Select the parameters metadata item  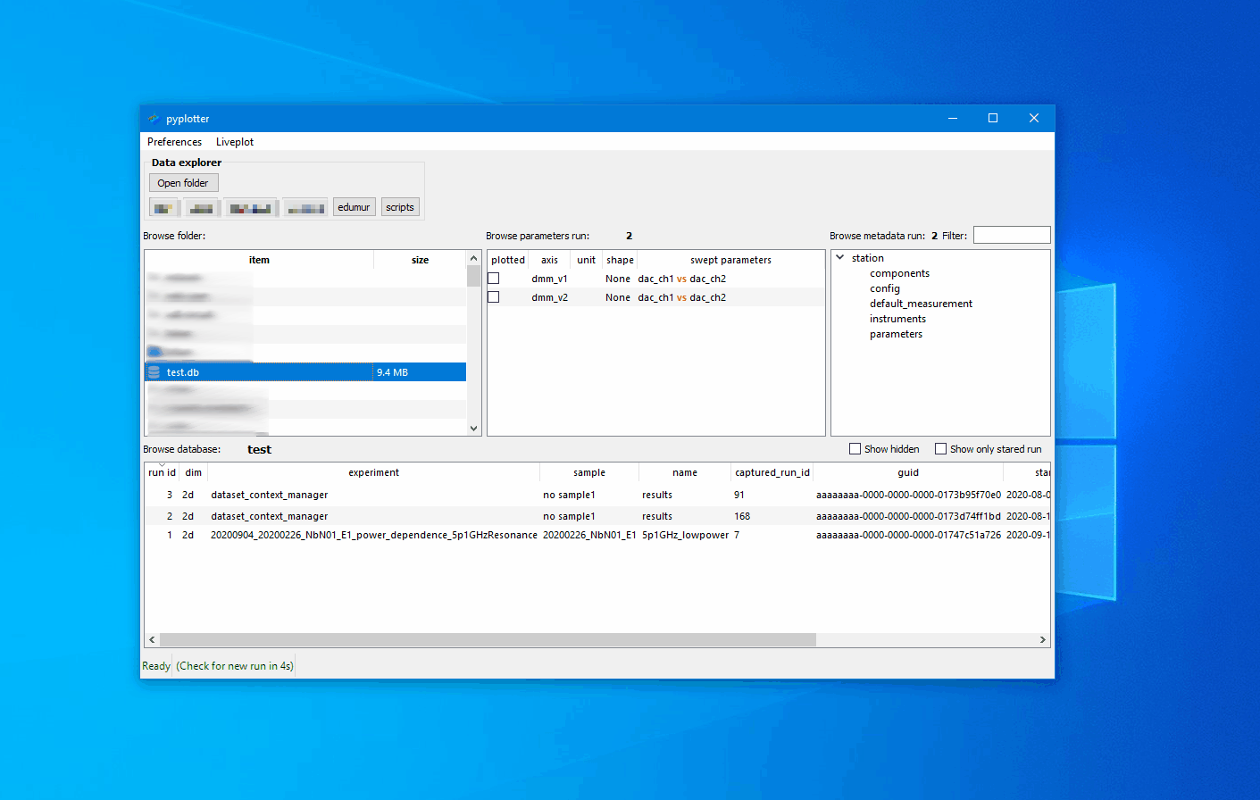[896, 334]
